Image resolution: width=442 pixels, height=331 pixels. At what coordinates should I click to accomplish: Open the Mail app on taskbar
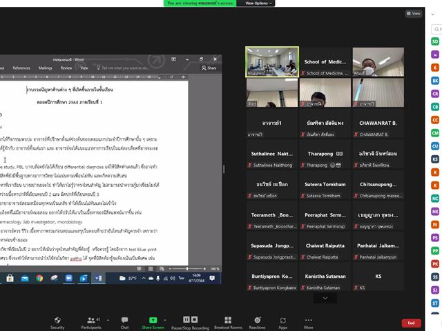pos(25,279)
